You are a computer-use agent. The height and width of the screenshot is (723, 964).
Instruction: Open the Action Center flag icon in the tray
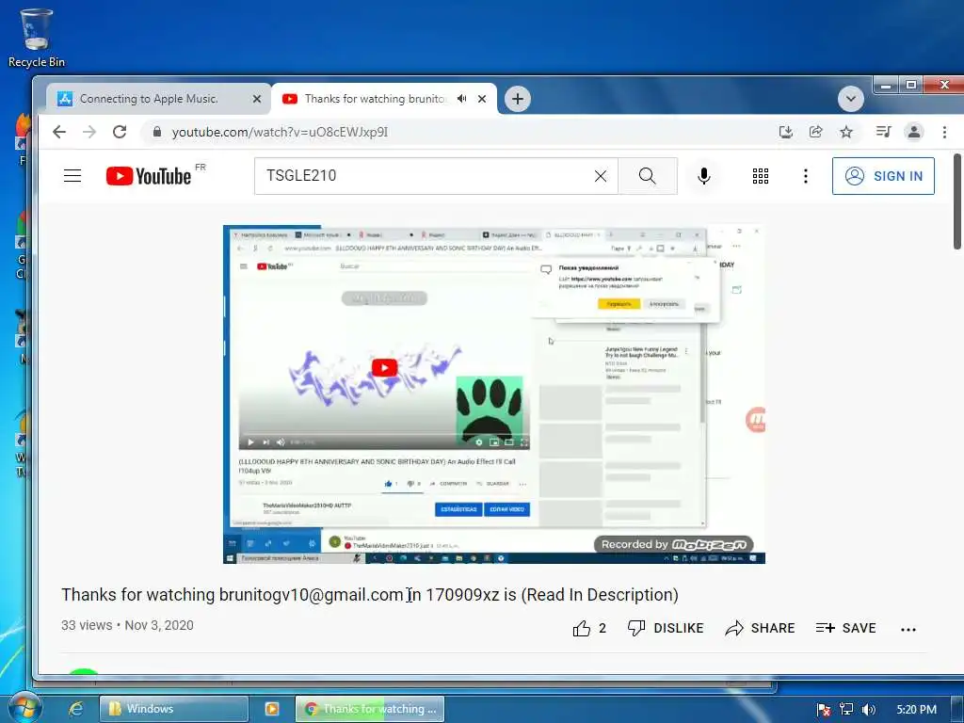click(824, 710)
